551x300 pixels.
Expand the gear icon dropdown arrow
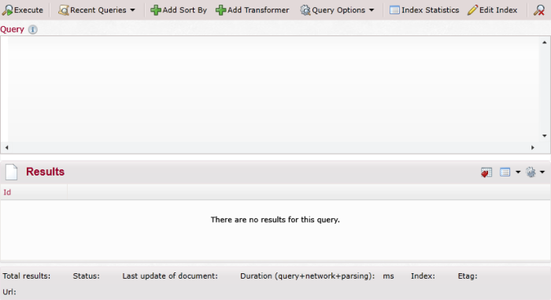pos(542,172)
